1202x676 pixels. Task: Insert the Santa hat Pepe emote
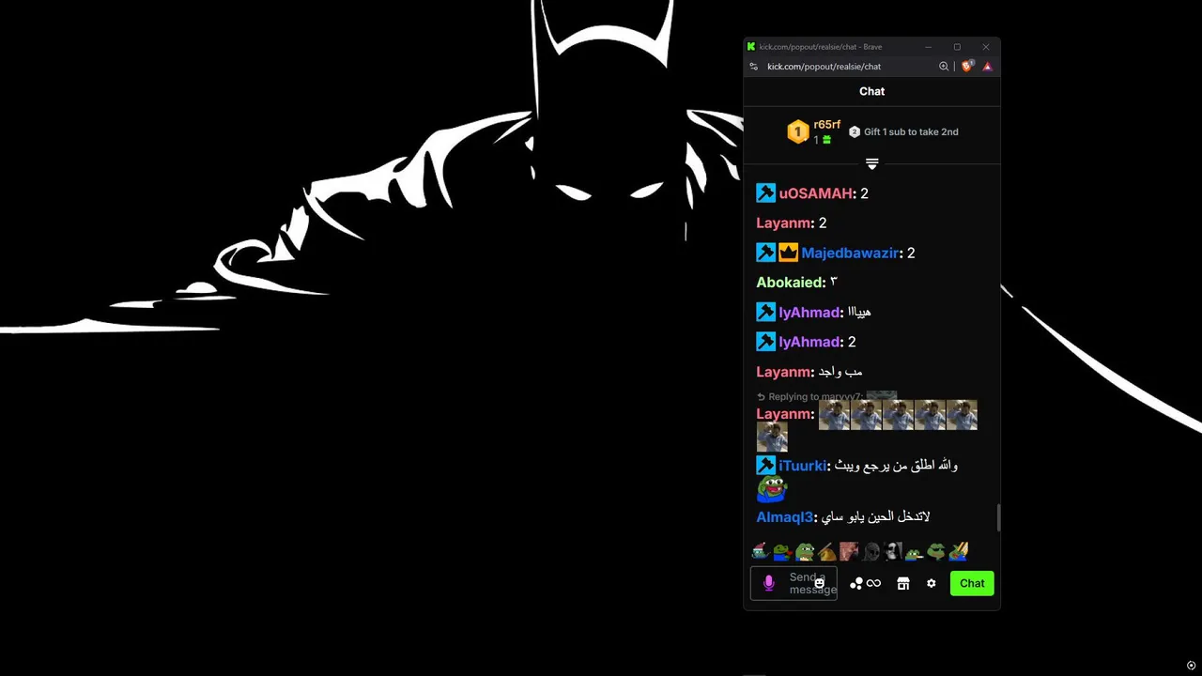[761, 551]
